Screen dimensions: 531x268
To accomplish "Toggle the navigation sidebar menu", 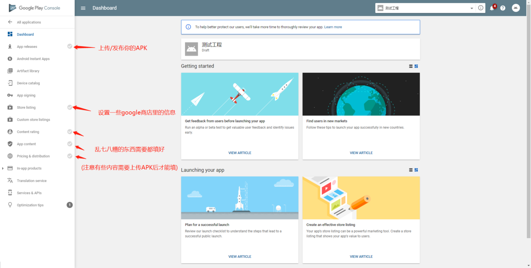I will click(x=83, y=8).
